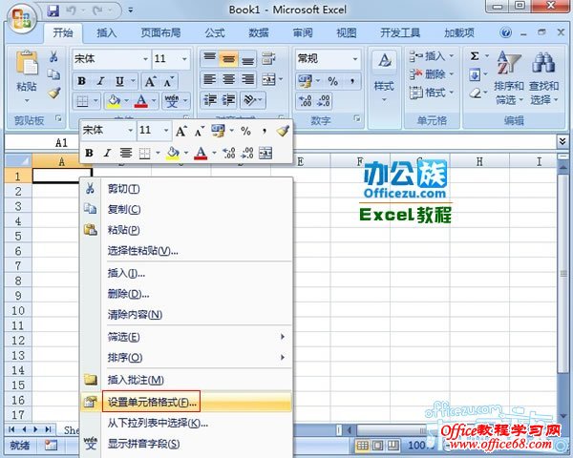
Task: Toggle Italic in the mini toolbar
Action: 107,153
